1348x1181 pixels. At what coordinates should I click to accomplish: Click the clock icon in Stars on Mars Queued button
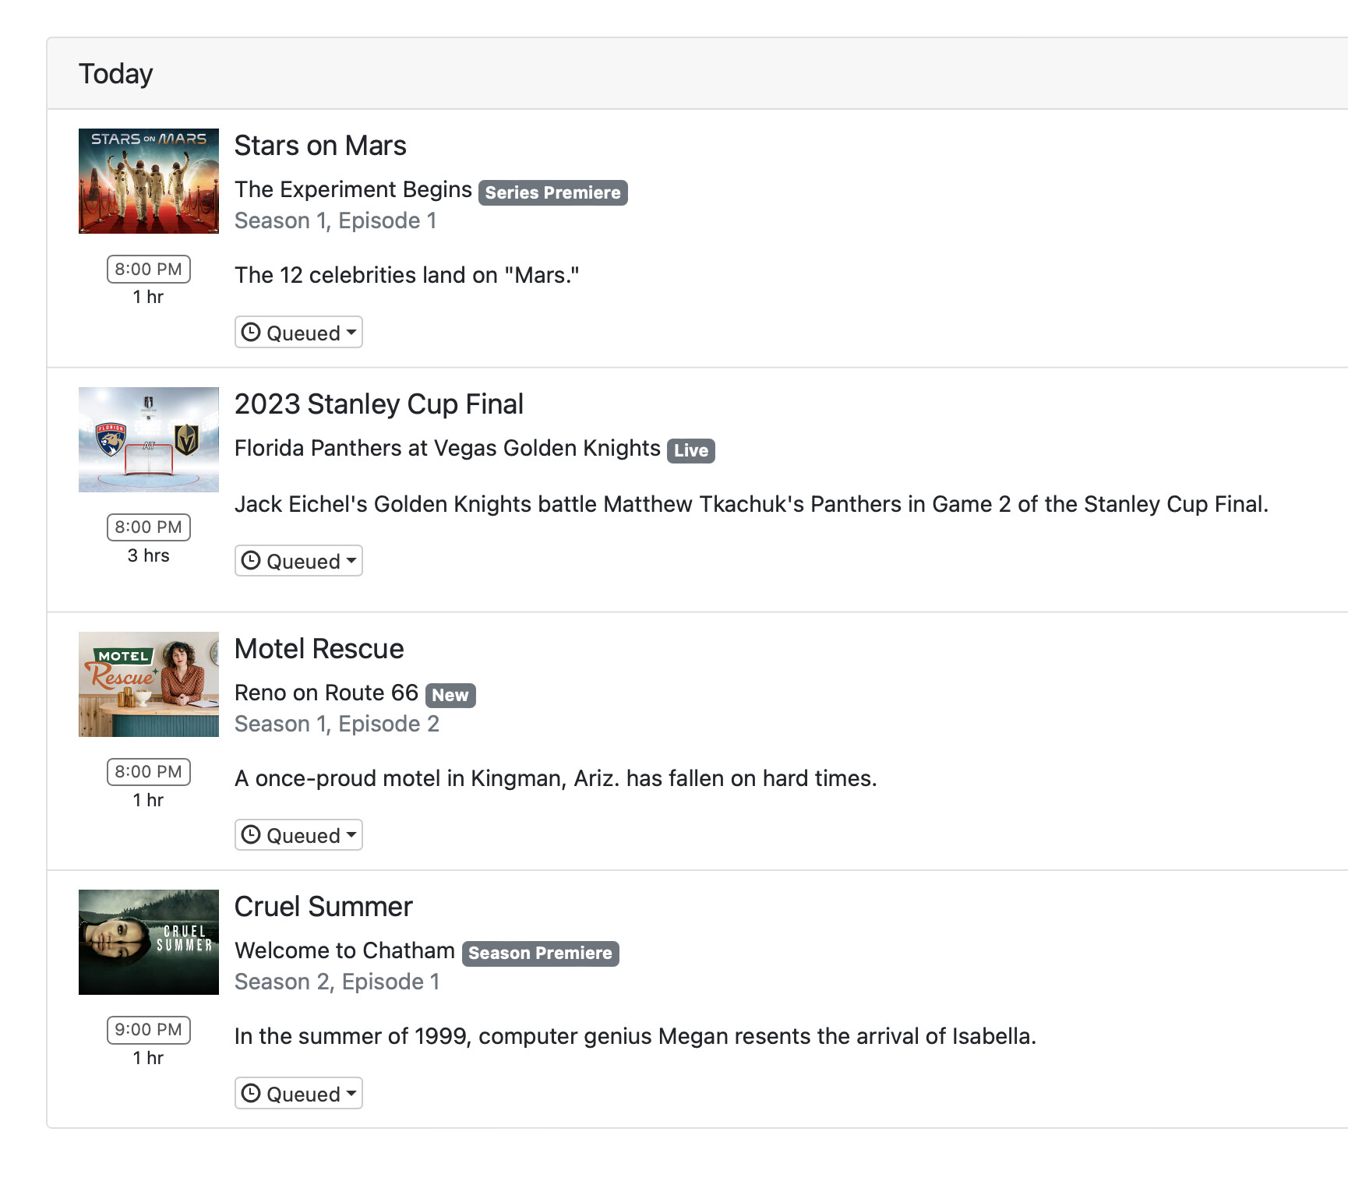pyautogui.click(x=251, y=333)
